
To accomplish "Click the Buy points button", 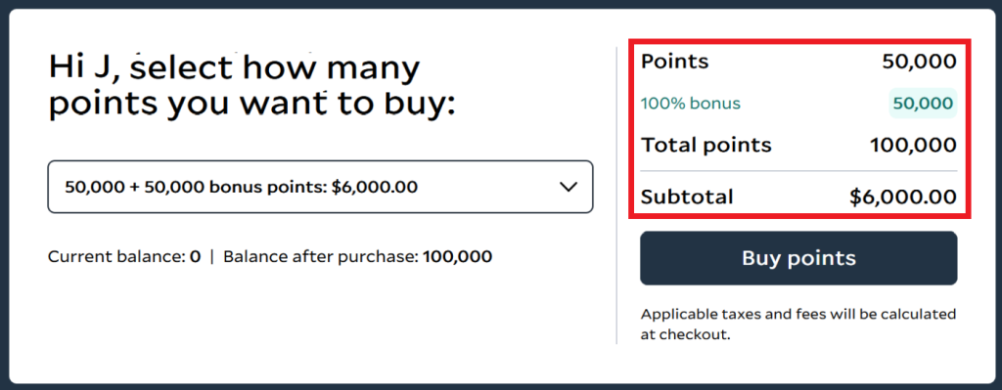I will [x=798, y=258].
